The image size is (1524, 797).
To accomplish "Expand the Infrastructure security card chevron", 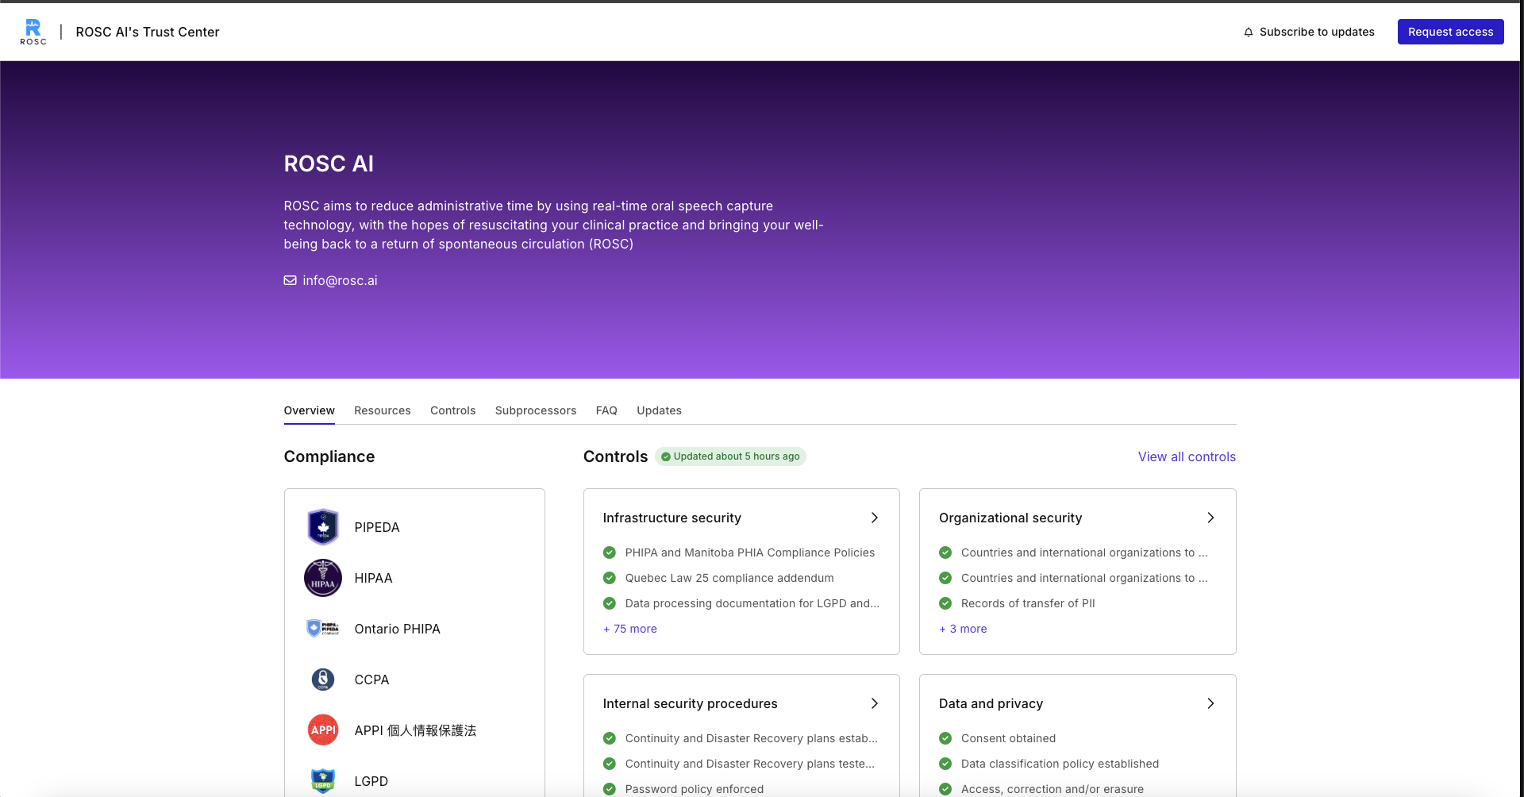I will pos(874,518).
